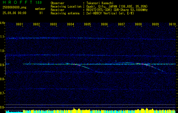Image resolution: width=178 pixels, height=113 pixels.
Task: Click time marker 0607
Action: pos(121,24)
